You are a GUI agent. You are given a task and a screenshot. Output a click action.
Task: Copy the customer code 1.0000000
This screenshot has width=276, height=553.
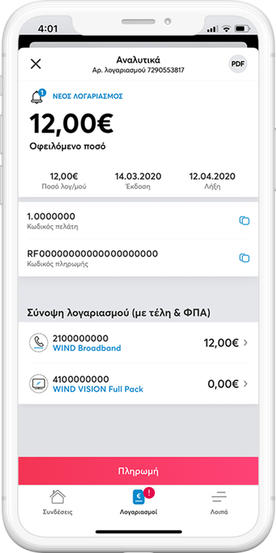click(244, 221)
